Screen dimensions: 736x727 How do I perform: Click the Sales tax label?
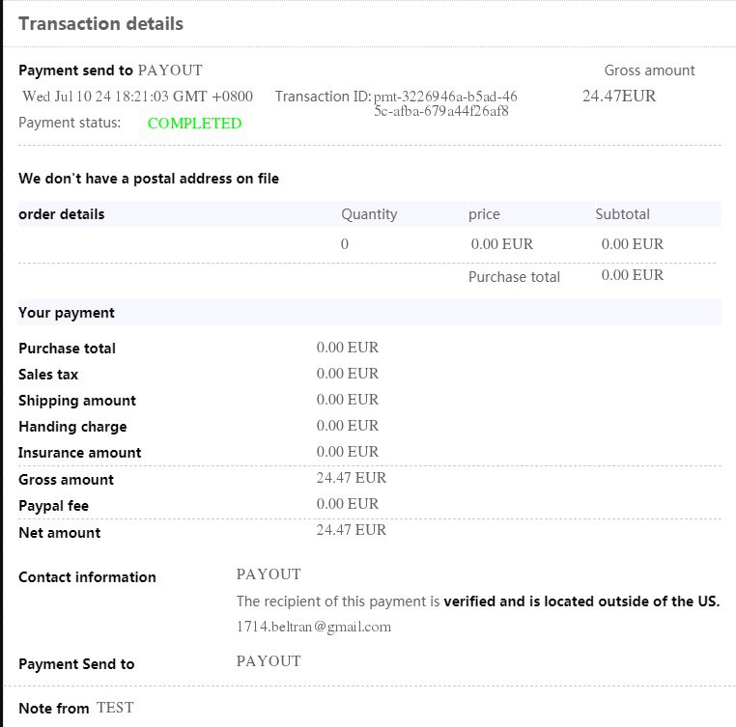coord(48,375)
